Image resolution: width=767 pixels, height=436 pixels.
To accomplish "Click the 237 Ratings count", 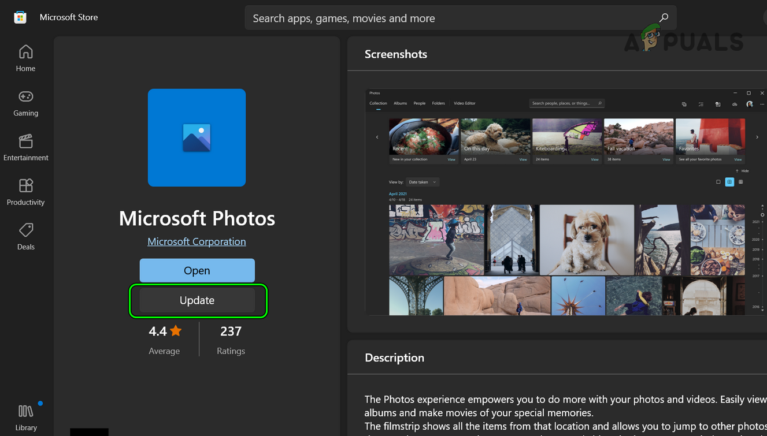I will 231,339.
